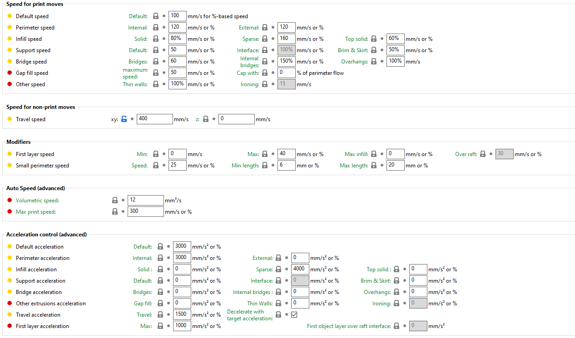Click the Default acceleration value field
The height and width of the screenshot is (338, 575).
182,247
